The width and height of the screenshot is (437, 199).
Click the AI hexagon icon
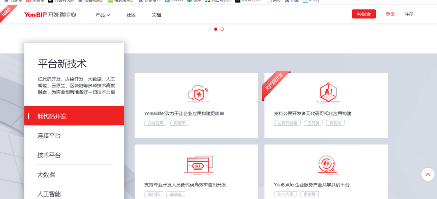click(328, 93)
